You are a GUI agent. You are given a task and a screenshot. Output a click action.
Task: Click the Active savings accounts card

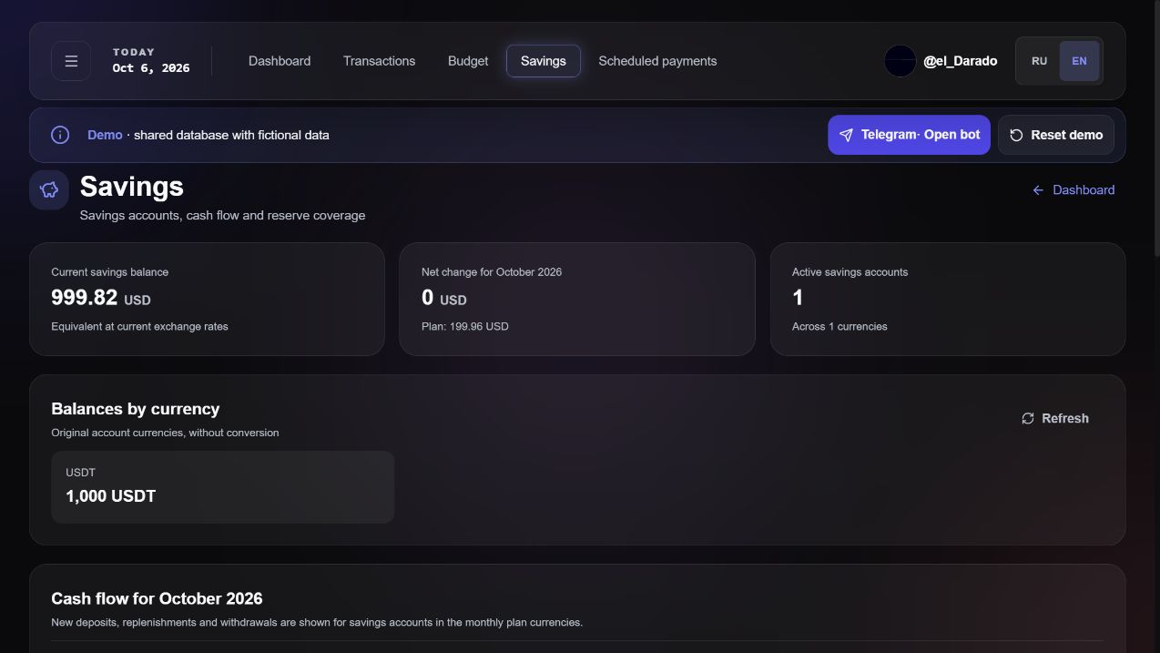pos(948,299)
